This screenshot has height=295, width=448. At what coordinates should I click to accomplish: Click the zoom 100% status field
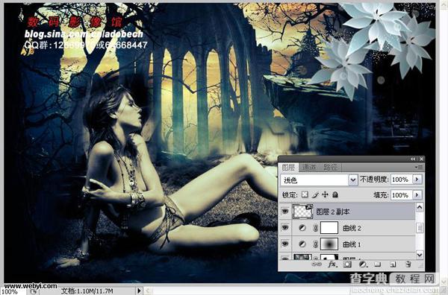[13, 291]
